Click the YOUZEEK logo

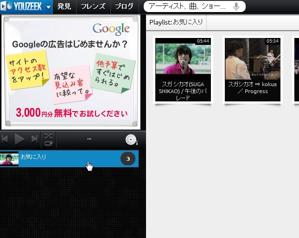(22, 6)
